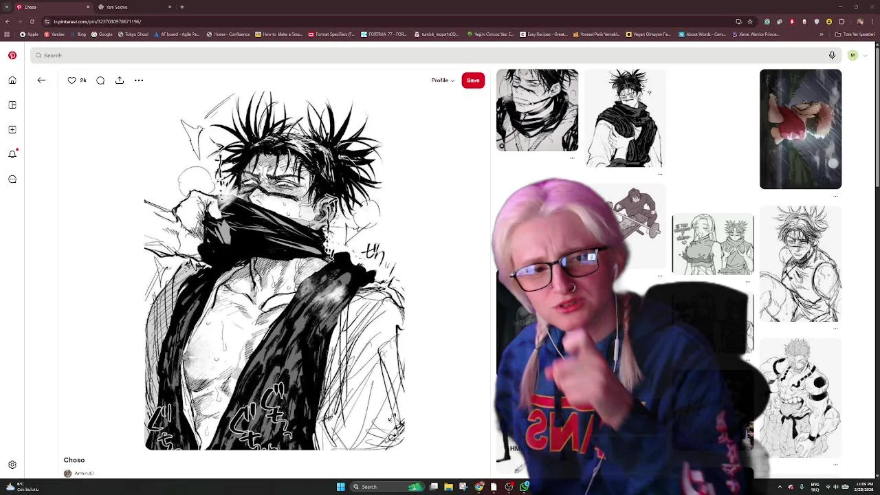Open the Bing bookmark

click(78, 34)
